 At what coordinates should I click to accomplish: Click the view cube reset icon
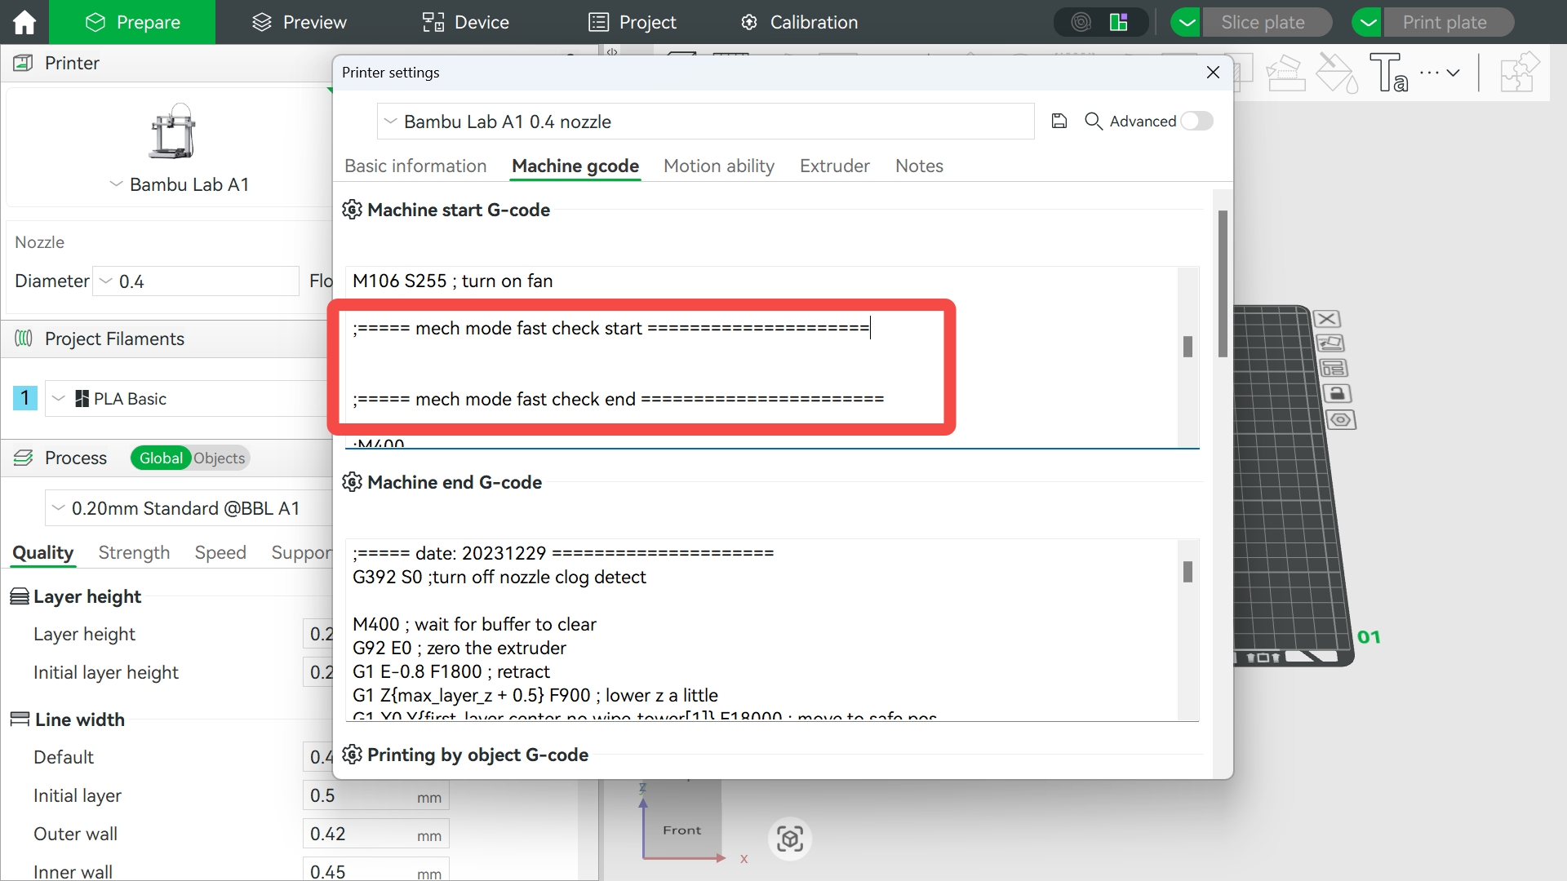790,839
